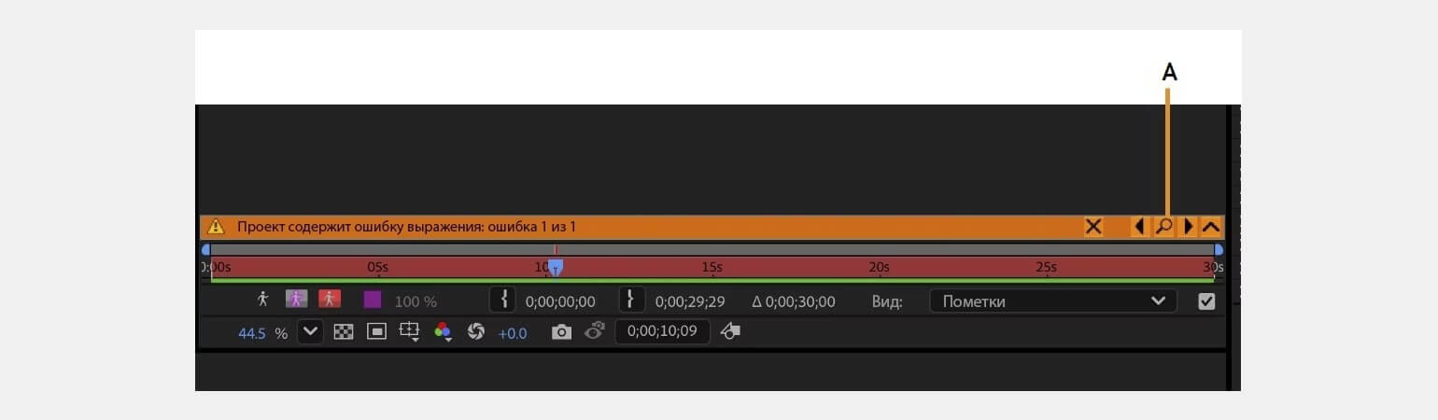
Task: Click the current time field 0;00;10;09
Action: [662, 331]
